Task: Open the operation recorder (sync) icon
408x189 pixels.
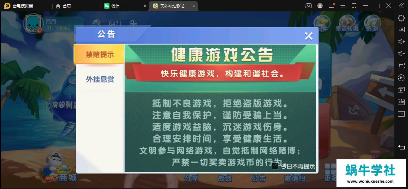Action: click(401, 78)
